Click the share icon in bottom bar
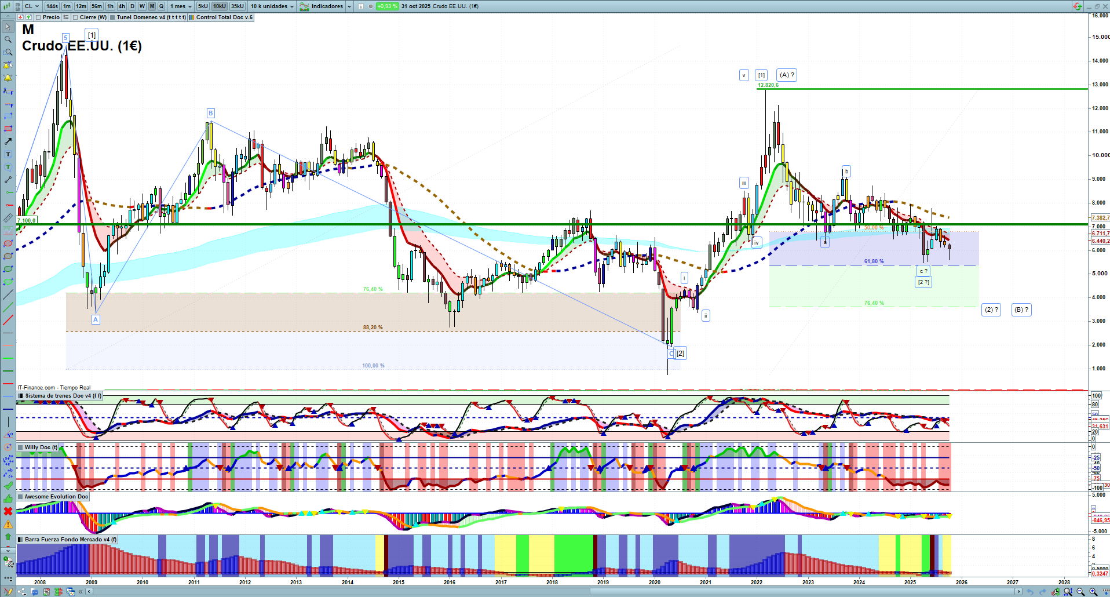Screen dimensions: 1110x597 point(22,592)
